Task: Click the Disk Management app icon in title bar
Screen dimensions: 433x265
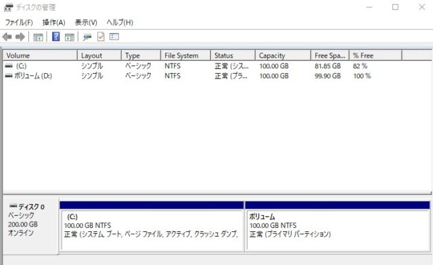Action: tap(8, 7)
